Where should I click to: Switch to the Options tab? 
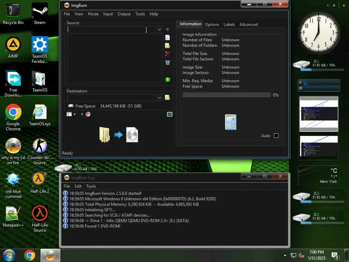(x=212, y=25)
